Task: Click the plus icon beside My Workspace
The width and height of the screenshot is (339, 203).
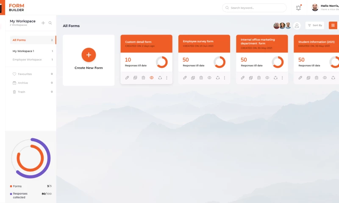Action: tap(43, 23)
